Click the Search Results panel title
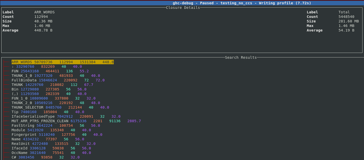 [x=241, y=57]
